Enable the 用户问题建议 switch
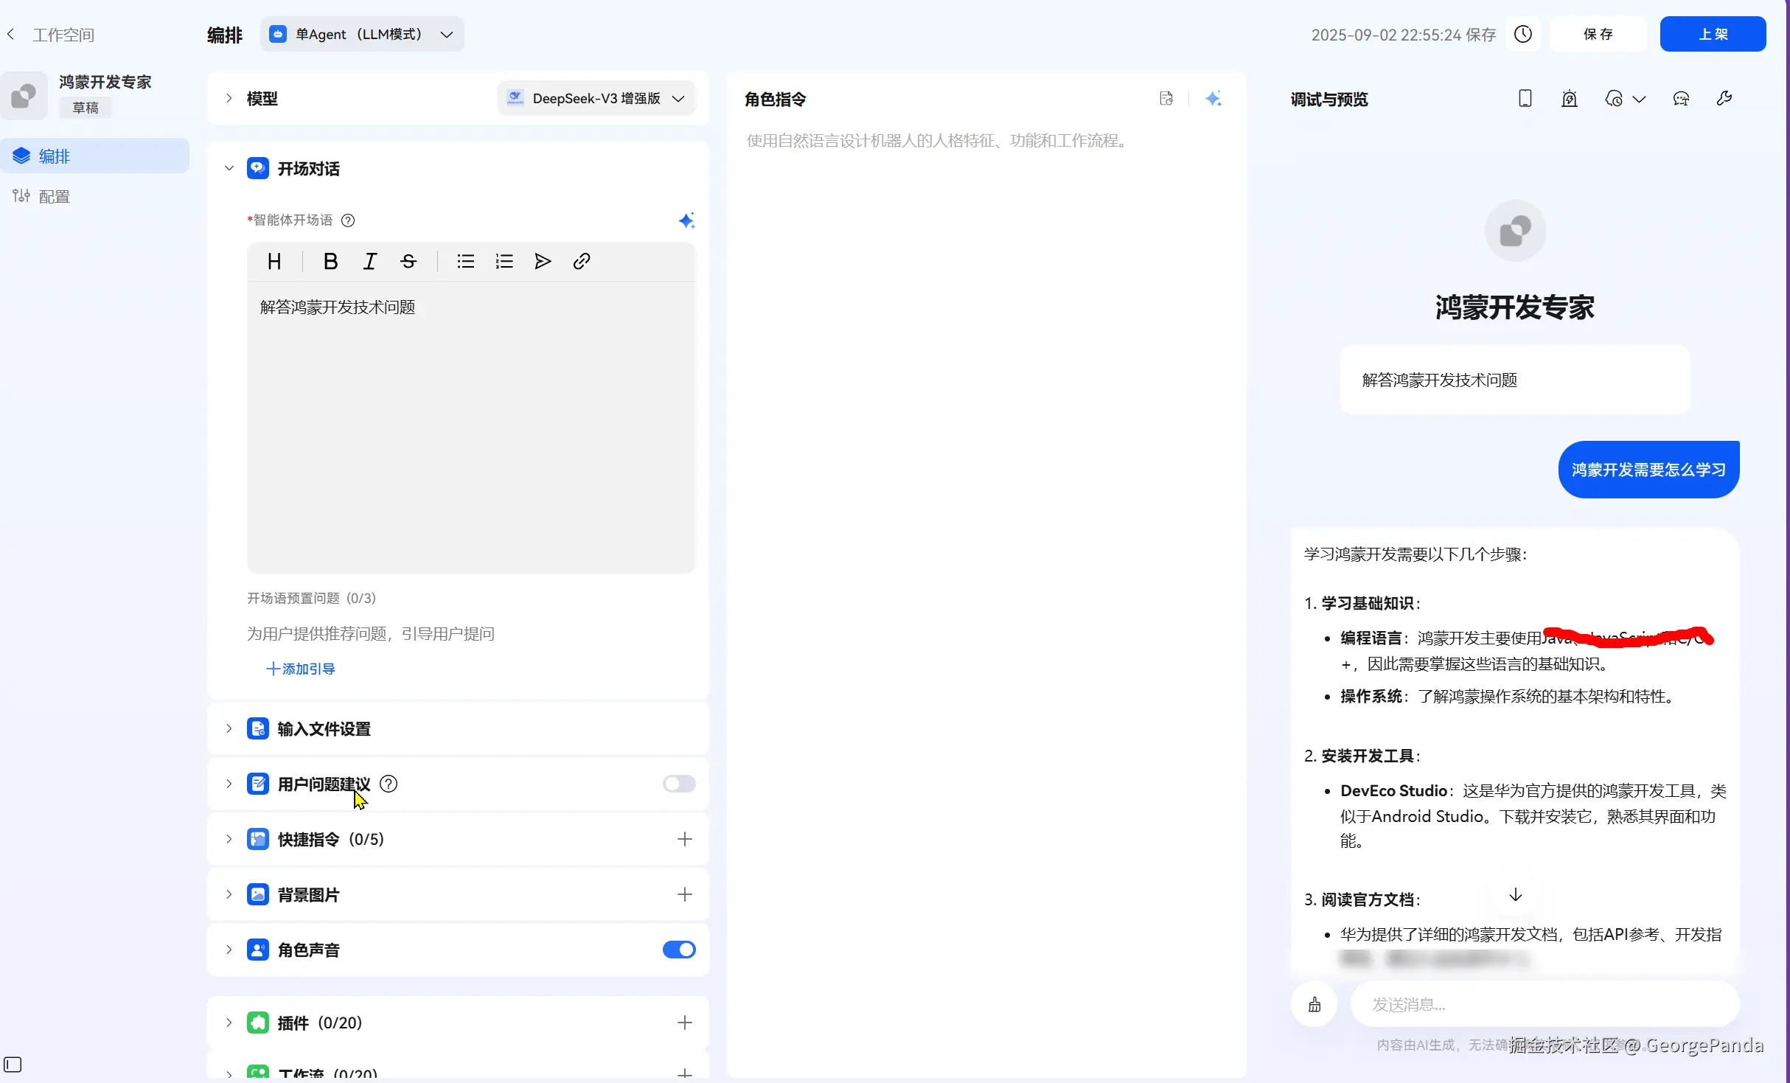This screenshot has height=1083, width=1790. point(678,784)
